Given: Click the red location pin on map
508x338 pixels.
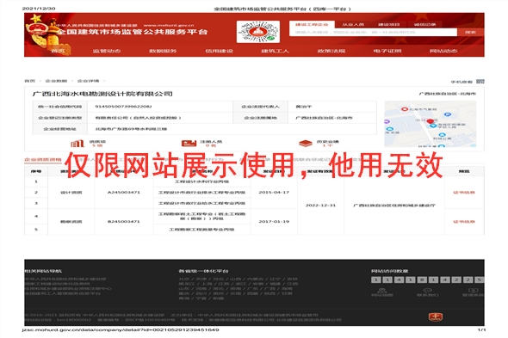Looking at the screenshot, I should [x=431, y=121].
